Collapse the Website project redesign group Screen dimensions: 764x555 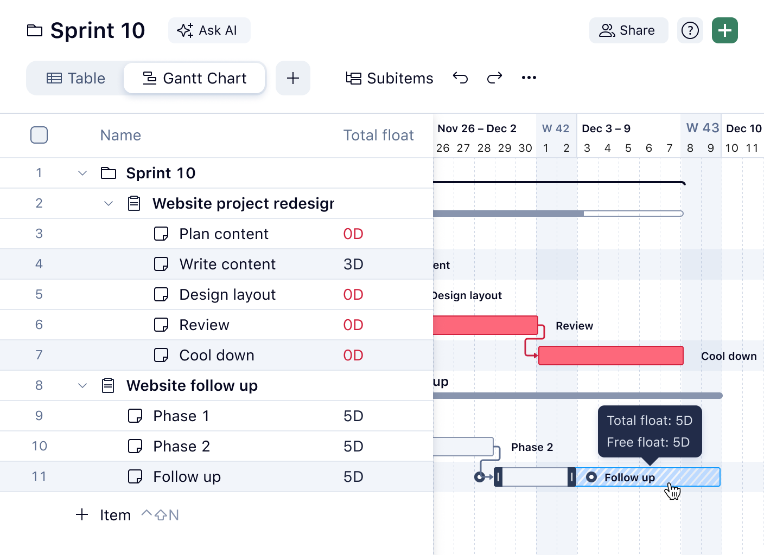coord(109,203)
